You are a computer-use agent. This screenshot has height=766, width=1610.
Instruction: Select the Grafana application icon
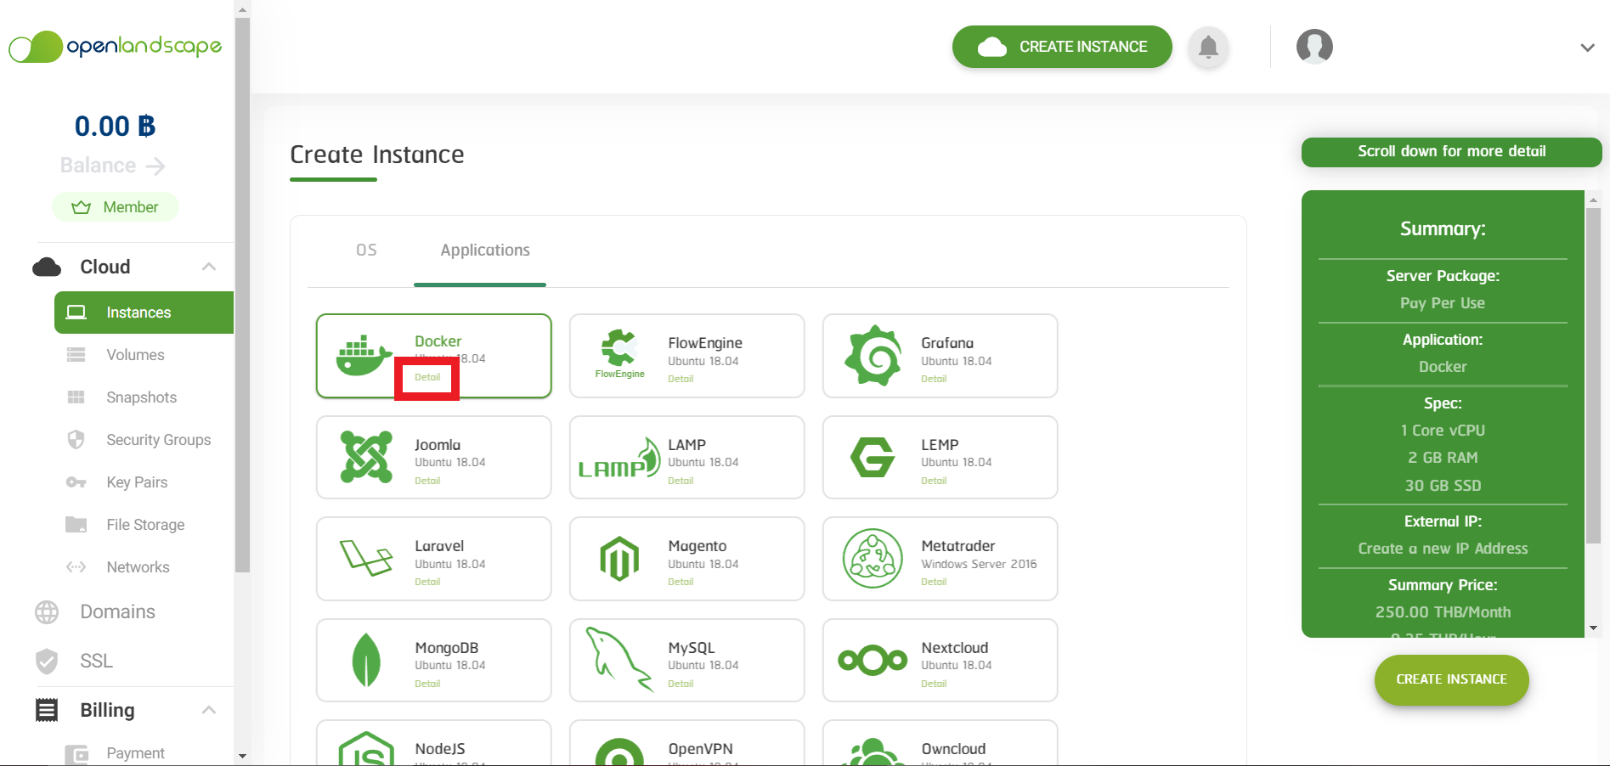click(873, 356)
